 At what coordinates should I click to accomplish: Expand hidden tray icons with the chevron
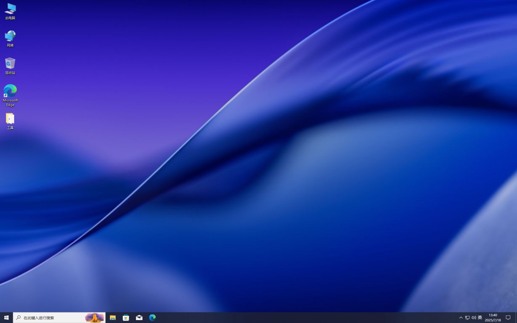coord(461,318)
